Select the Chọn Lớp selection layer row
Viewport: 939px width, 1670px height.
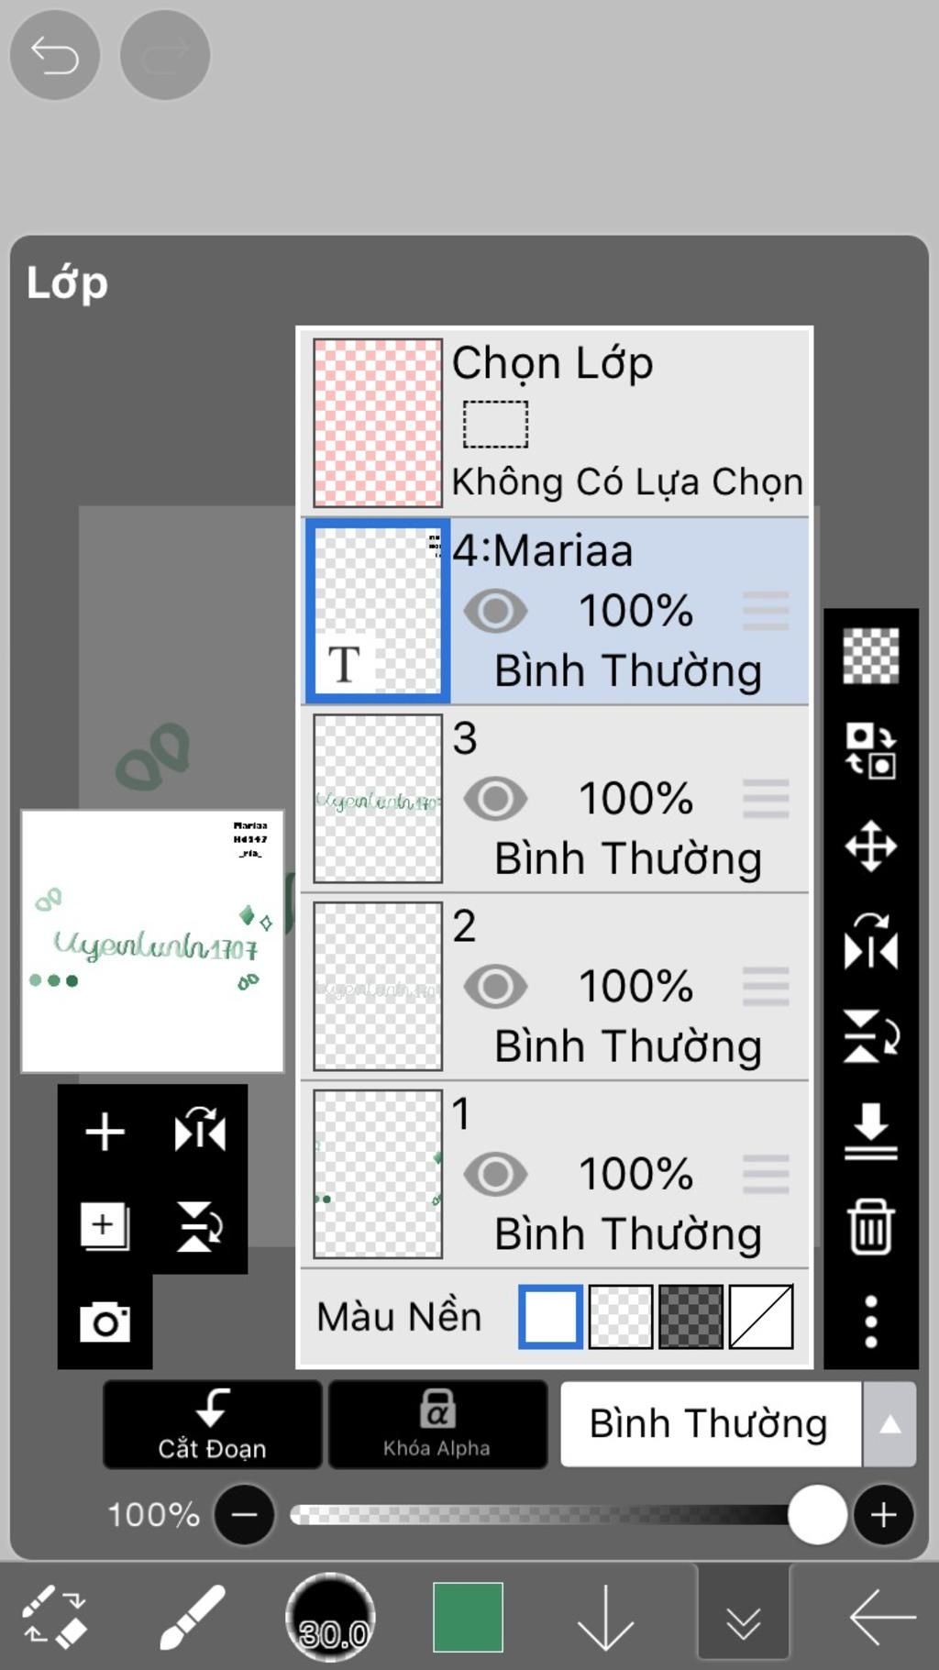(x=555, y=423)
